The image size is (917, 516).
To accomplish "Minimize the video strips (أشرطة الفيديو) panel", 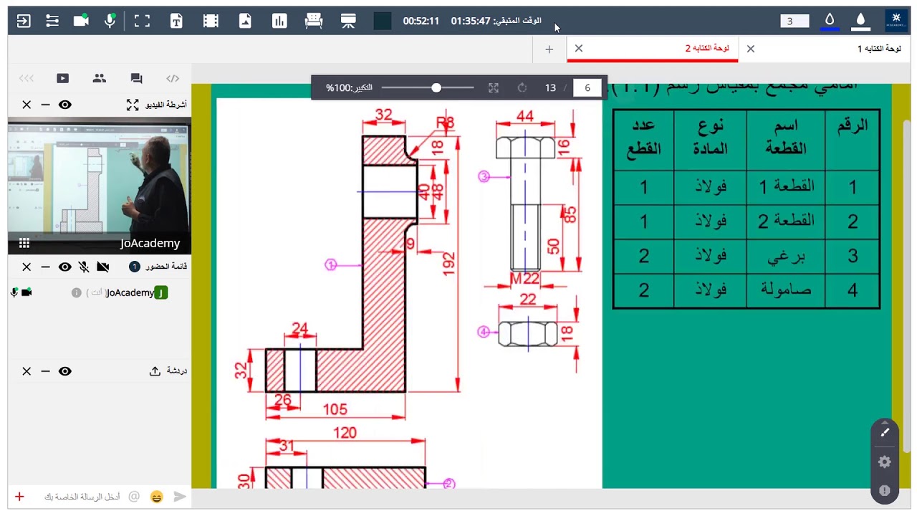I will tap(46, 105).
